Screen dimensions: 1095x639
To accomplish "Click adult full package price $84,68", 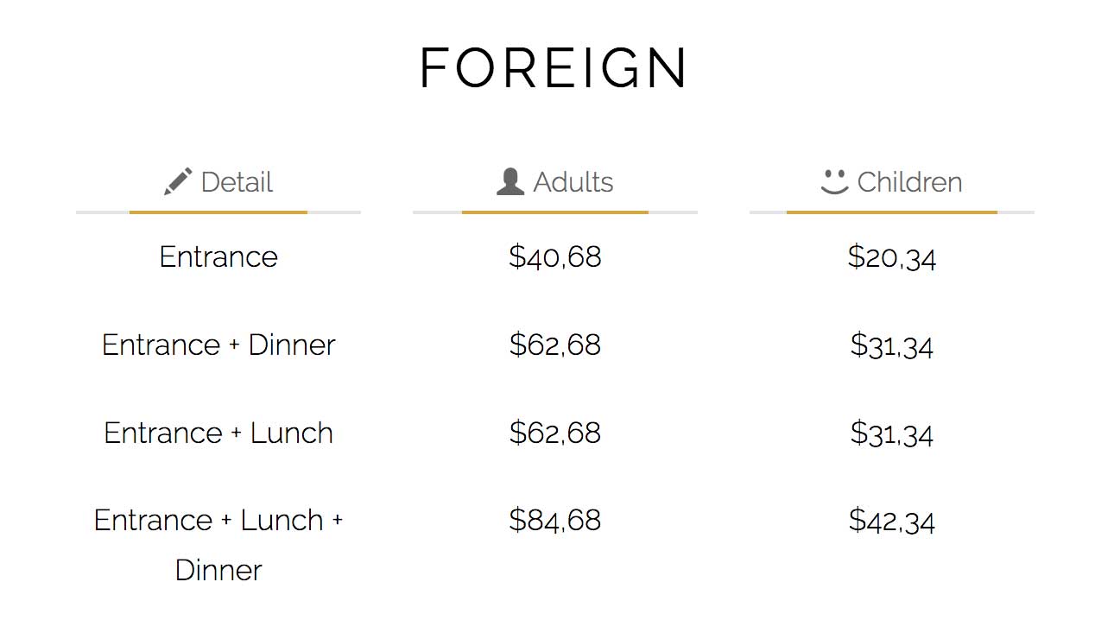I will coord(555,521).
